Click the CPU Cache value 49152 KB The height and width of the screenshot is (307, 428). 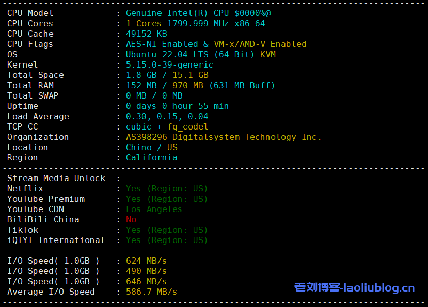(x=146, y=34)
